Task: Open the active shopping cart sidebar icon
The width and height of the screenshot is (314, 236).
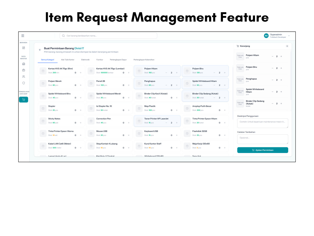Action: [x=24, y=99]
